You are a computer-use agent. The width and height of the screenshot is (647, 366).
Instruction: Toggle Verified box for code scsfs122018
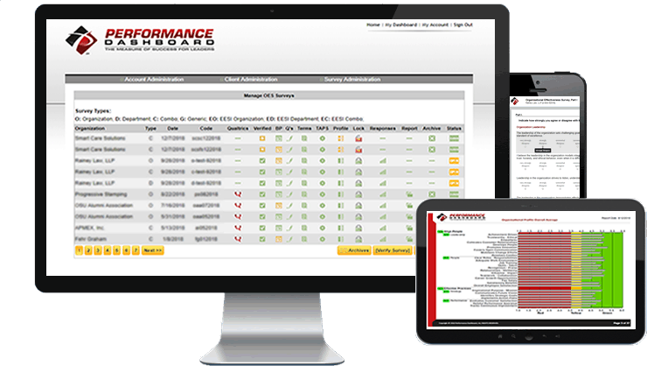click(x=262, y=150)
